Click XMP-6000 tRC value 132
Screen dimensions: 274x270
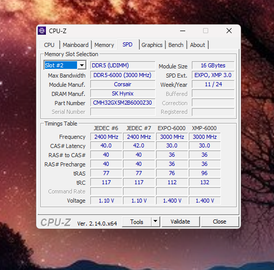(x=205, y=182)
